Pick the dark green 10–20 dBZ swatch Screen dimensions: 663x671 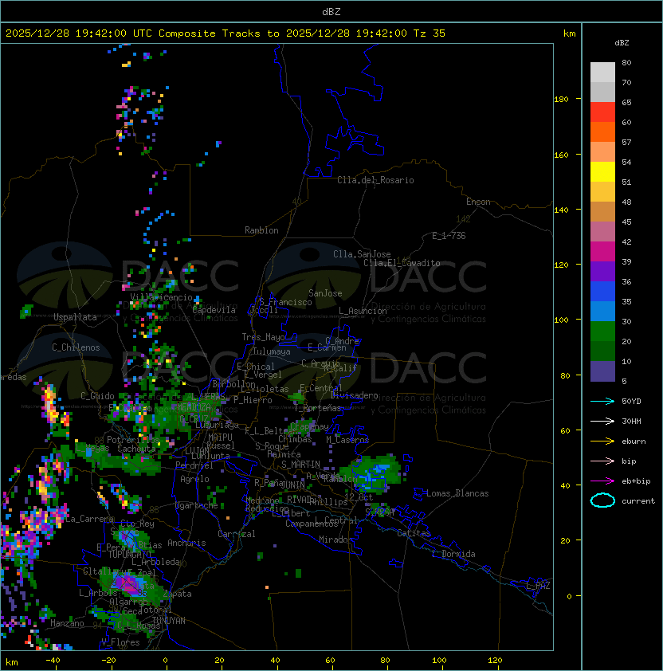tap(602, 351)
